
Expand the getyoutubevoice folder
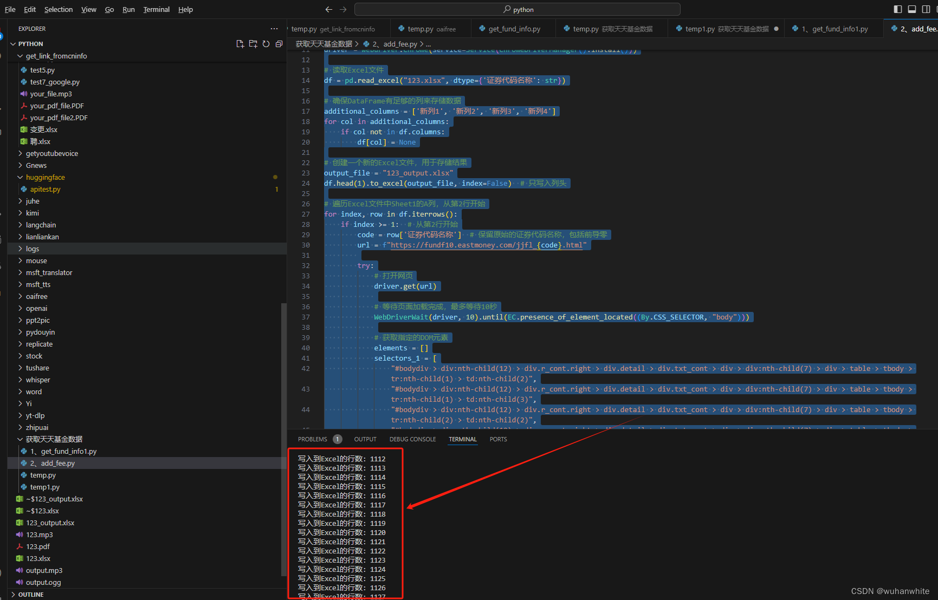[x=52, y=153]
